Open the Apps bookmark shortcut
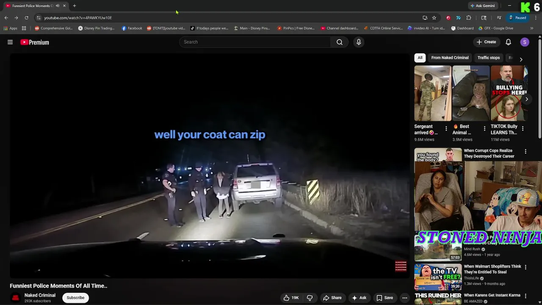This screenshot has height=305, width=542. point(10,28)
